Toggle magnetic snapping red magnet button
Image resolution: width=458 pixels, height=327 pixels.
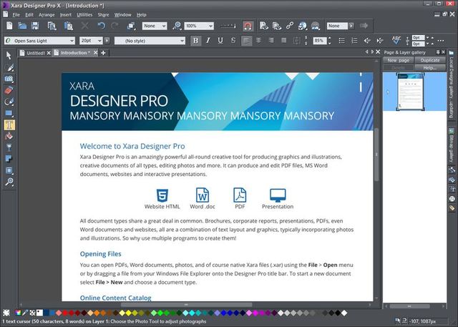pos(248,26)
